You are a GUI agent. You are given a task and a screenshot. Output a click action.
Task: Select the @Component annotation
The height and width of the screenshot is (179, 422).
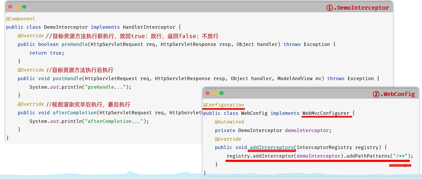point(20,19)
